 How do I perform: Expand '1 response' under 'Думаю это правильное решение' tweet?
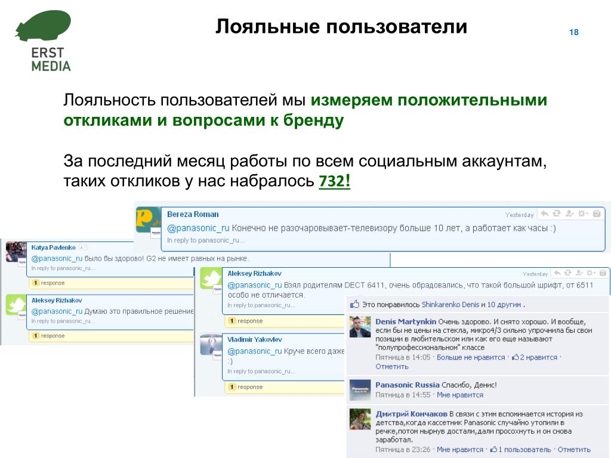(x=49, y=336)
